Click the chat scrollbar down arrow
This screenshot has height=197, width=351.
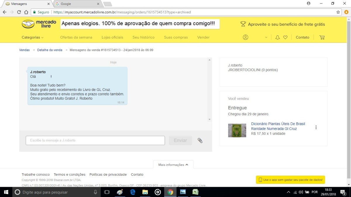209,119
